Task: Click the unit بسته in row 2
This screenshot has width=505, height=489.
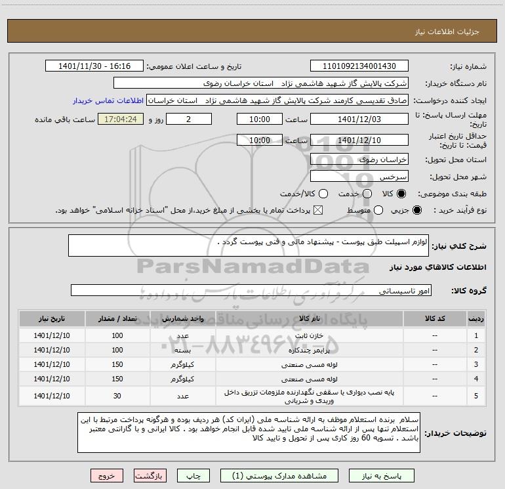Action: click(x=182, y=350)
